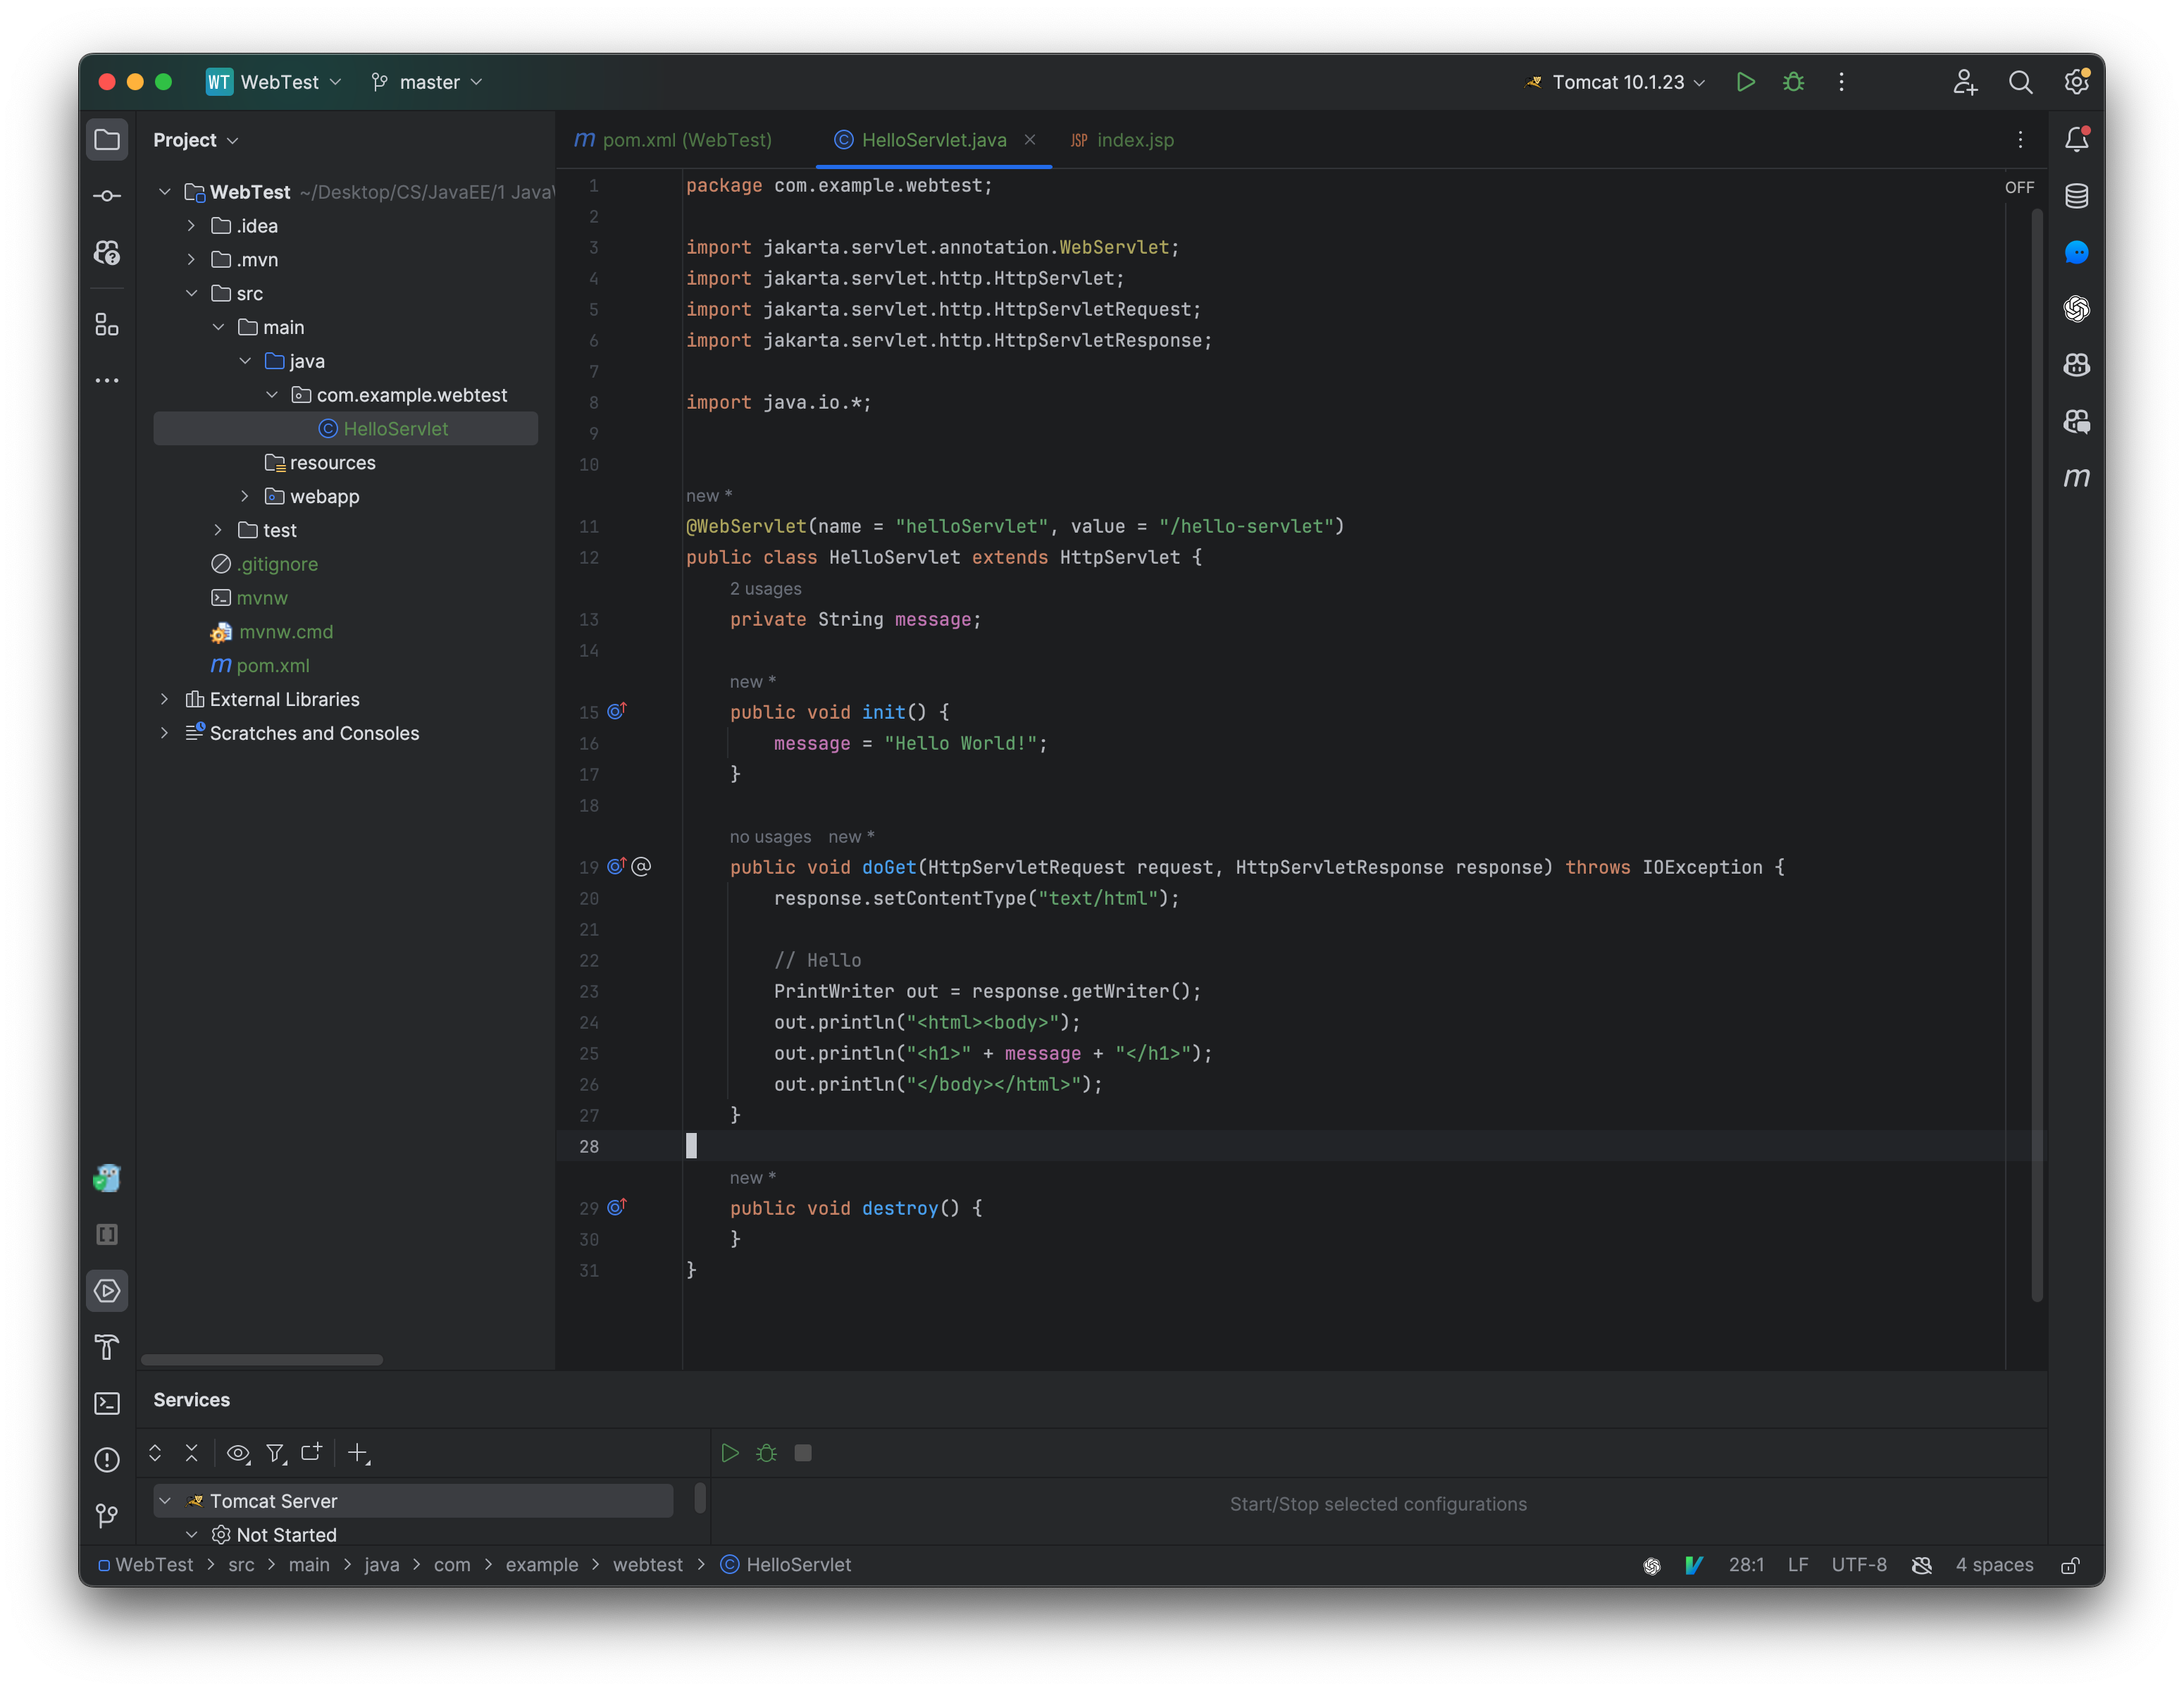Viewport: 2184px width, 1691px height.
Task: Click Services filter icon
Action: click(x=276, y=1453)
